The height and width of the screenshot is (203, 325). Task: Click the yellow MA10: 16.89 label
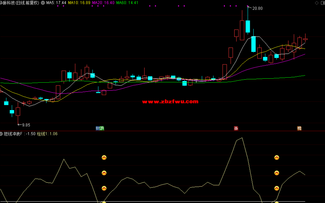(x=79, y=3)
